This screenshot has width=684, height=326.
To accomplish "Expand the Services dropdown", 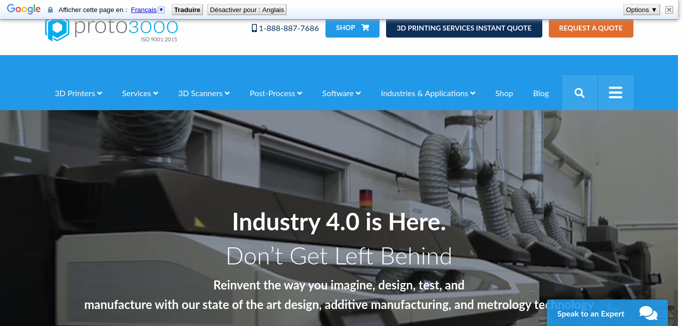I will [140, 93].
